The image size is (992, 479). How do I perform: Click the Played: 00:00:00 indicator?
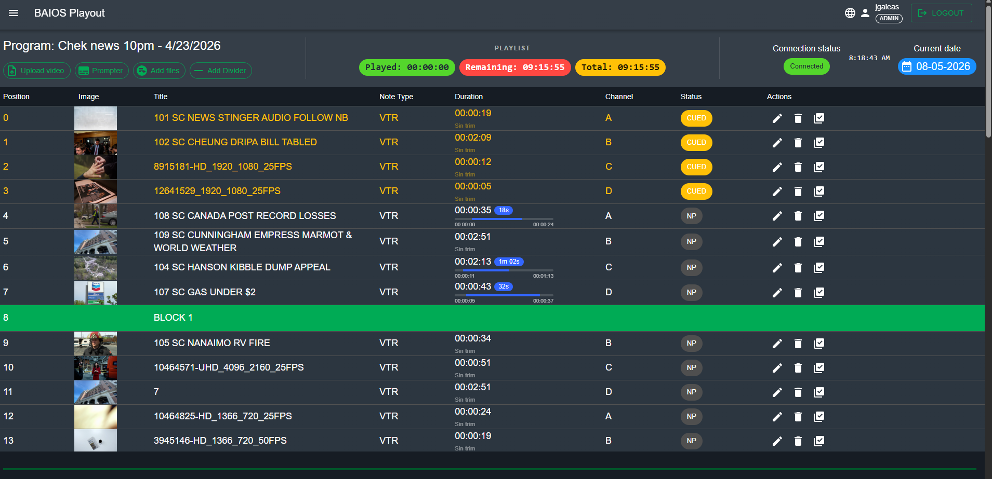pyautogui.click(x=407, y=67)
